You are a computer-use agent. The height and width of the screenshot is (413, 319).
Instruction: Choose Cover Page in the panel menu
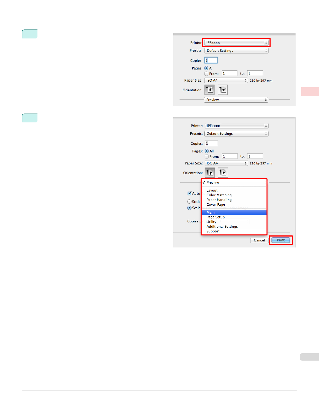[234, 204]
